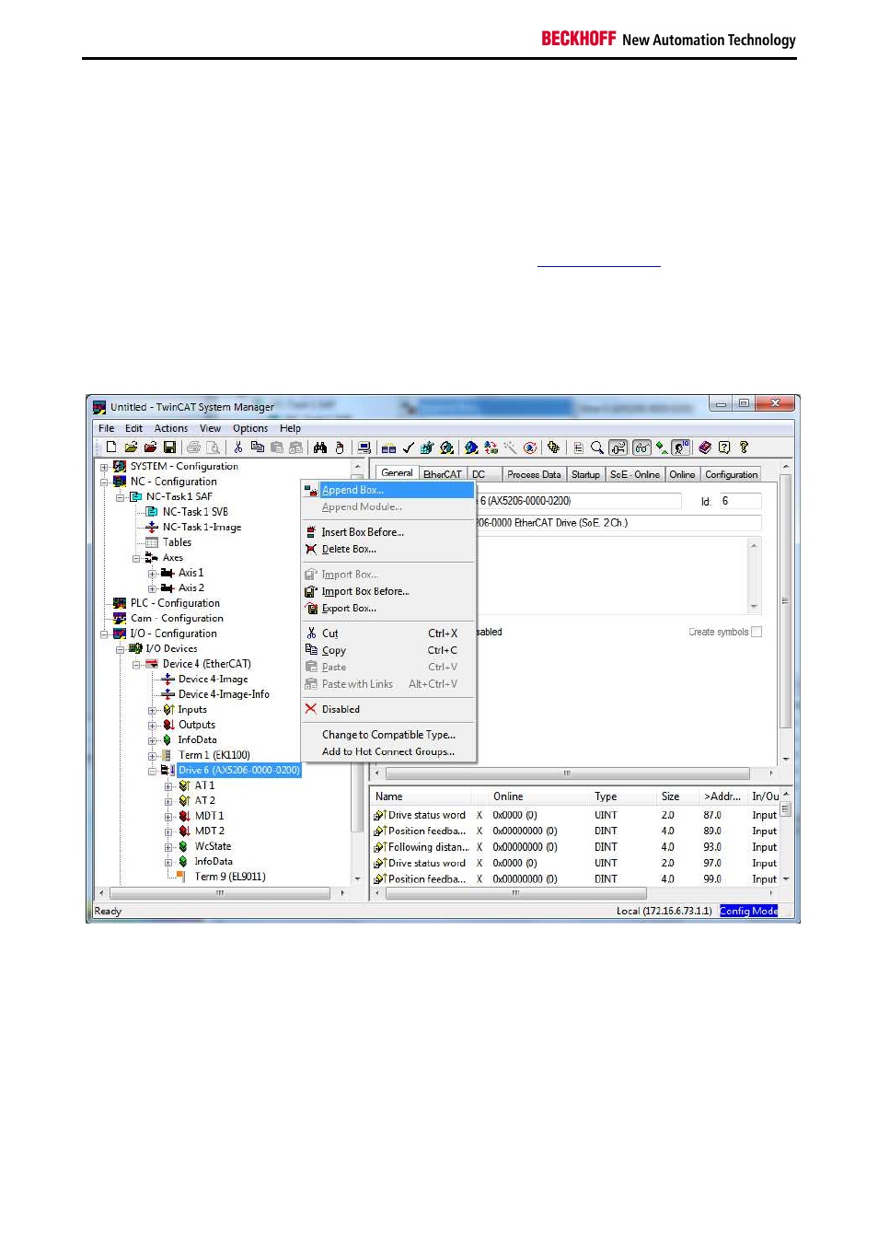Choose Insert Box Before... menu entry
The height and width of the screenshot is (1244, 878).
[x=388, y=532]
